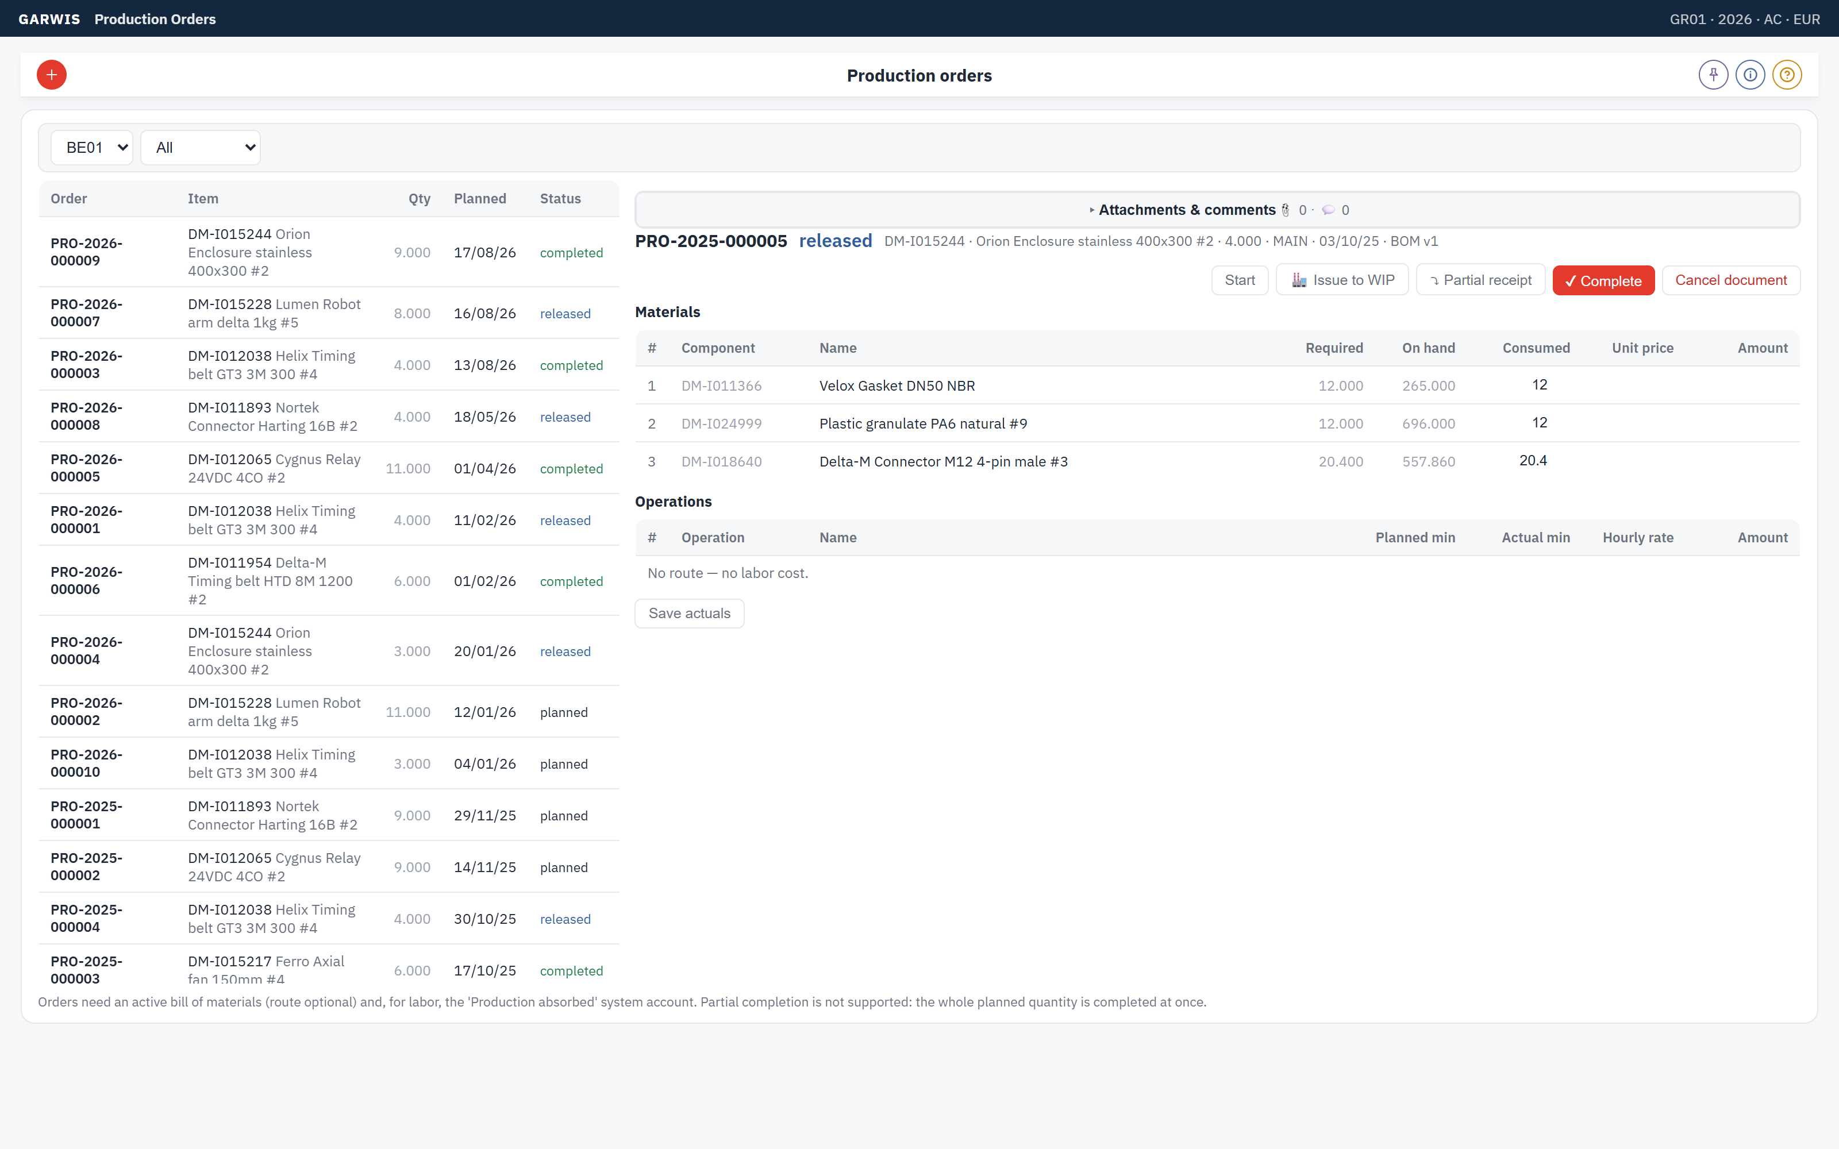Click GR01 · 2026 · AC · EUR context label
Viewport: 1839px width, 1149px height.
coord(1745,19)
